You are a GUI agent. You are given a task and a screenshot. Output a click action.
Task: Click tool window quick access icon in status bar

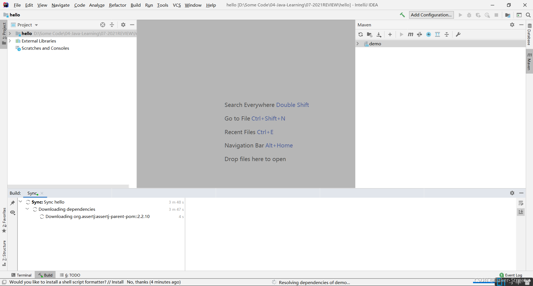4,282
